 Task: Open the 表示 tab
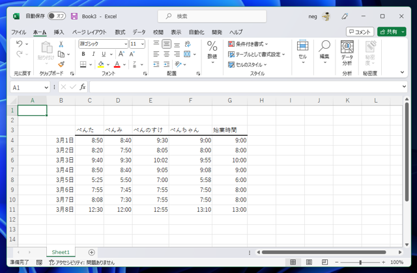click(x=176, y=32)
